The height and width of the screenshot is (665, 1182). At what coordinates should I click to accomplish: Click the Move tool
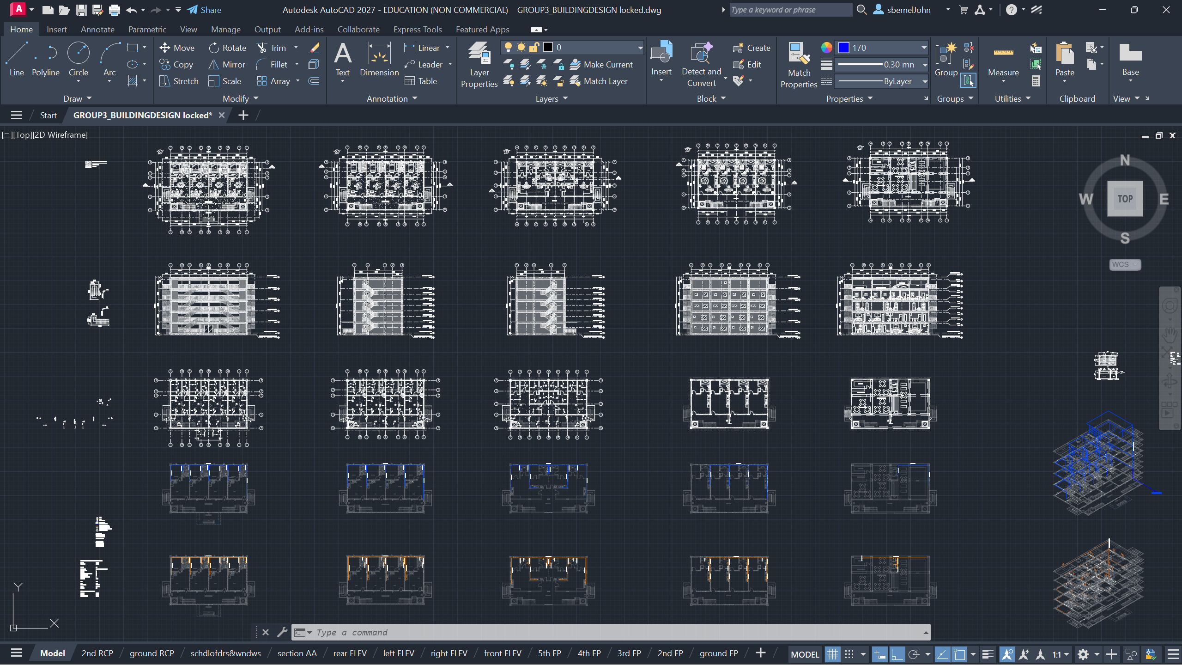[177, 48]
